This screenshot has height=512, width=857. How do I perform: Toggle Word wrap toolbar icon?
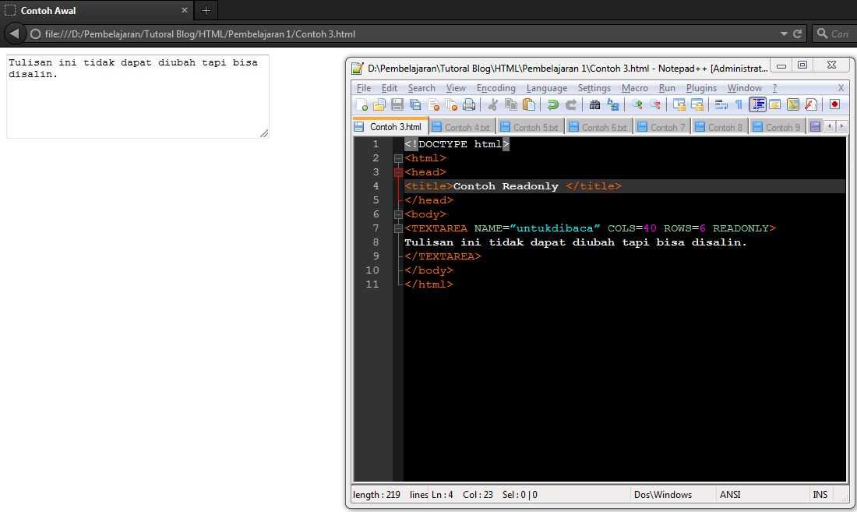[x=721, y=105]
